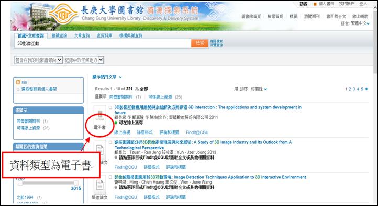Open the 進階檢索 advanced search link
The image size is (378, 206).
[216, 41]
